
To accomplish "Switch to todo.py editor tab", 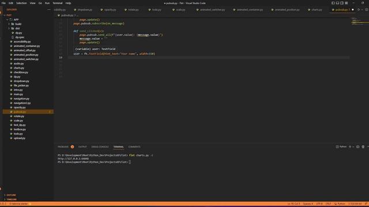I will coord(156,10).
